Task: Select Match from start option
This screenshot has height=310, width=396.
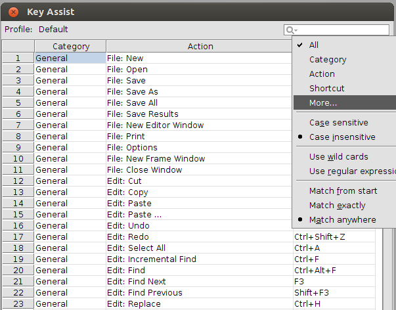Action: [343, 191]
